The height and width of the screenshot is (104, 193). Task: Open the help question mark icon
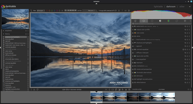(122, 11)
